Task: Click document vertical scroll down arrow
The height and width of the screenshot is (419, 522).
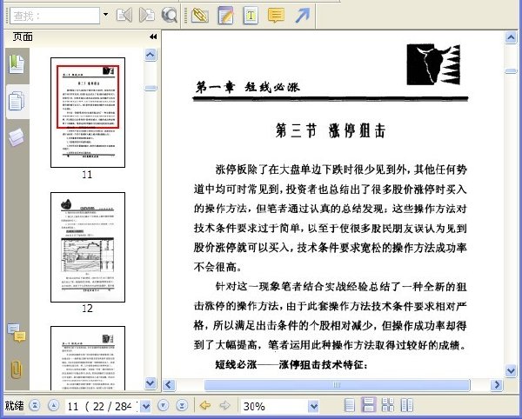Action: click(x=511, y=370)
